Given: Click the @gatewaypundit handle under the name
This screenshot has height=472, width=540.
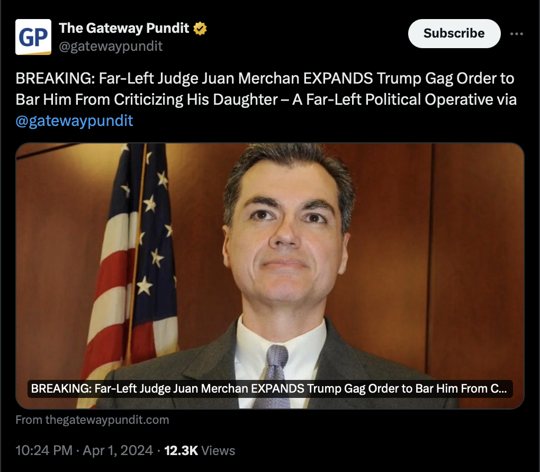Looking at the screenshot, I should pos(111,46).
